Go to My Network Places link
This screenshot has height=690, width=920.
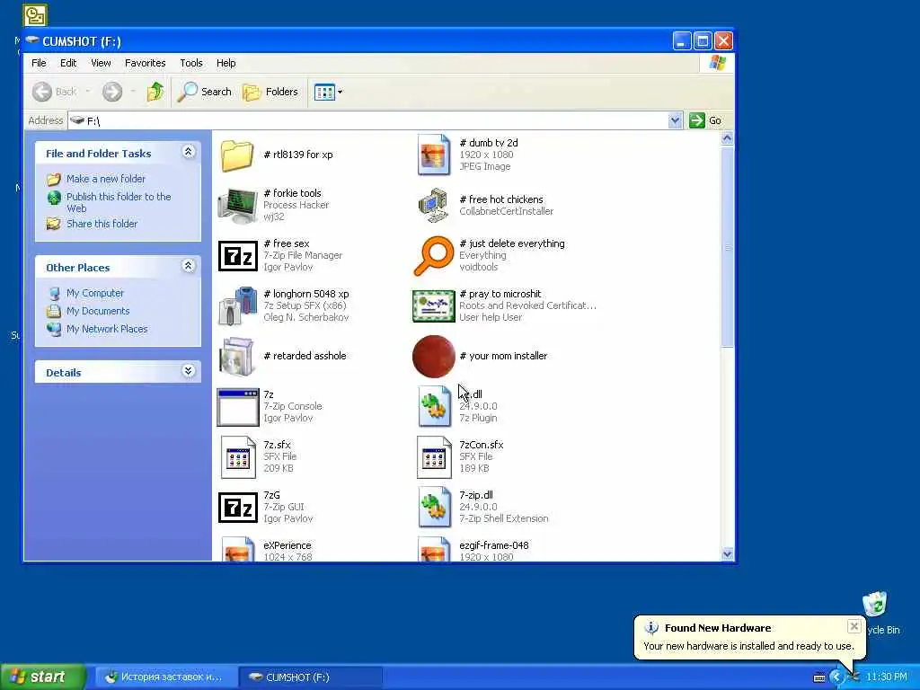107,329
